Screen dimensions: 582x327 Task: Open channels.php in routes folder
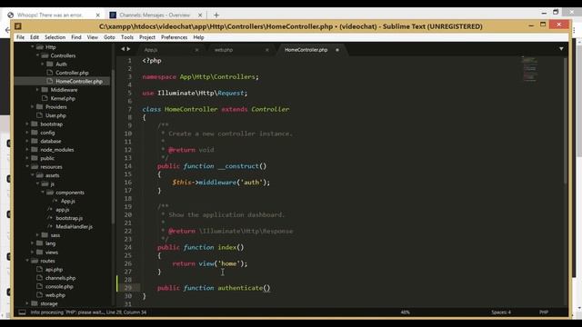61,278
